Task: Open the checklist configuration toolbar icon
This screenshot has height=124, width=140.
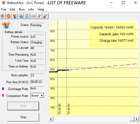Action: click(27, 16)
